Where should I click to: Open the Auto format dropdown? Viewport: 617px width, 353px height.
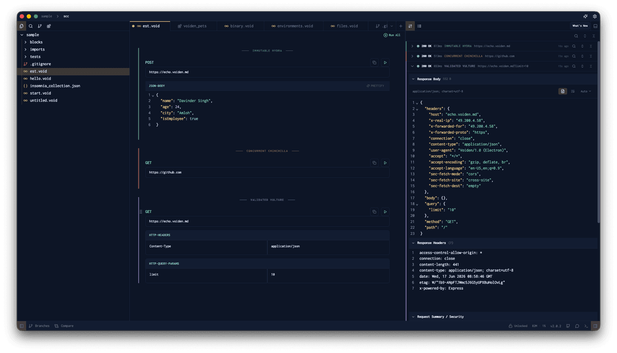pyautogui.click(x=586, y=91)
